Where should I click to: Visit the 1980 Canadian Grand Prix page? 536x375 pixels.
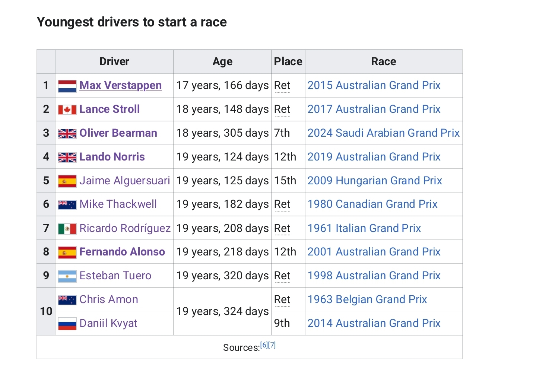[x=372, y=204]
